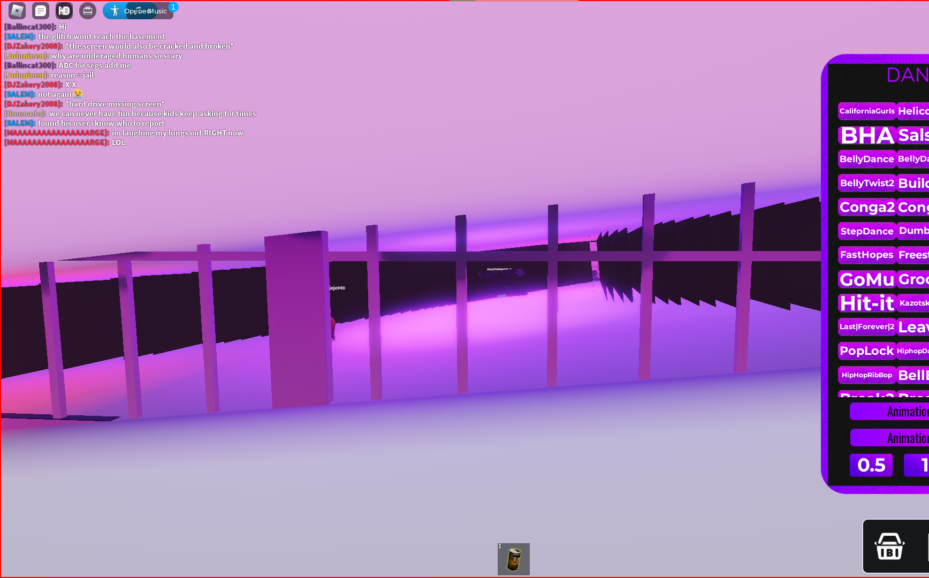Start the Conga2 dance
This screenshot has width=929, height=578.
click(866, 207)
